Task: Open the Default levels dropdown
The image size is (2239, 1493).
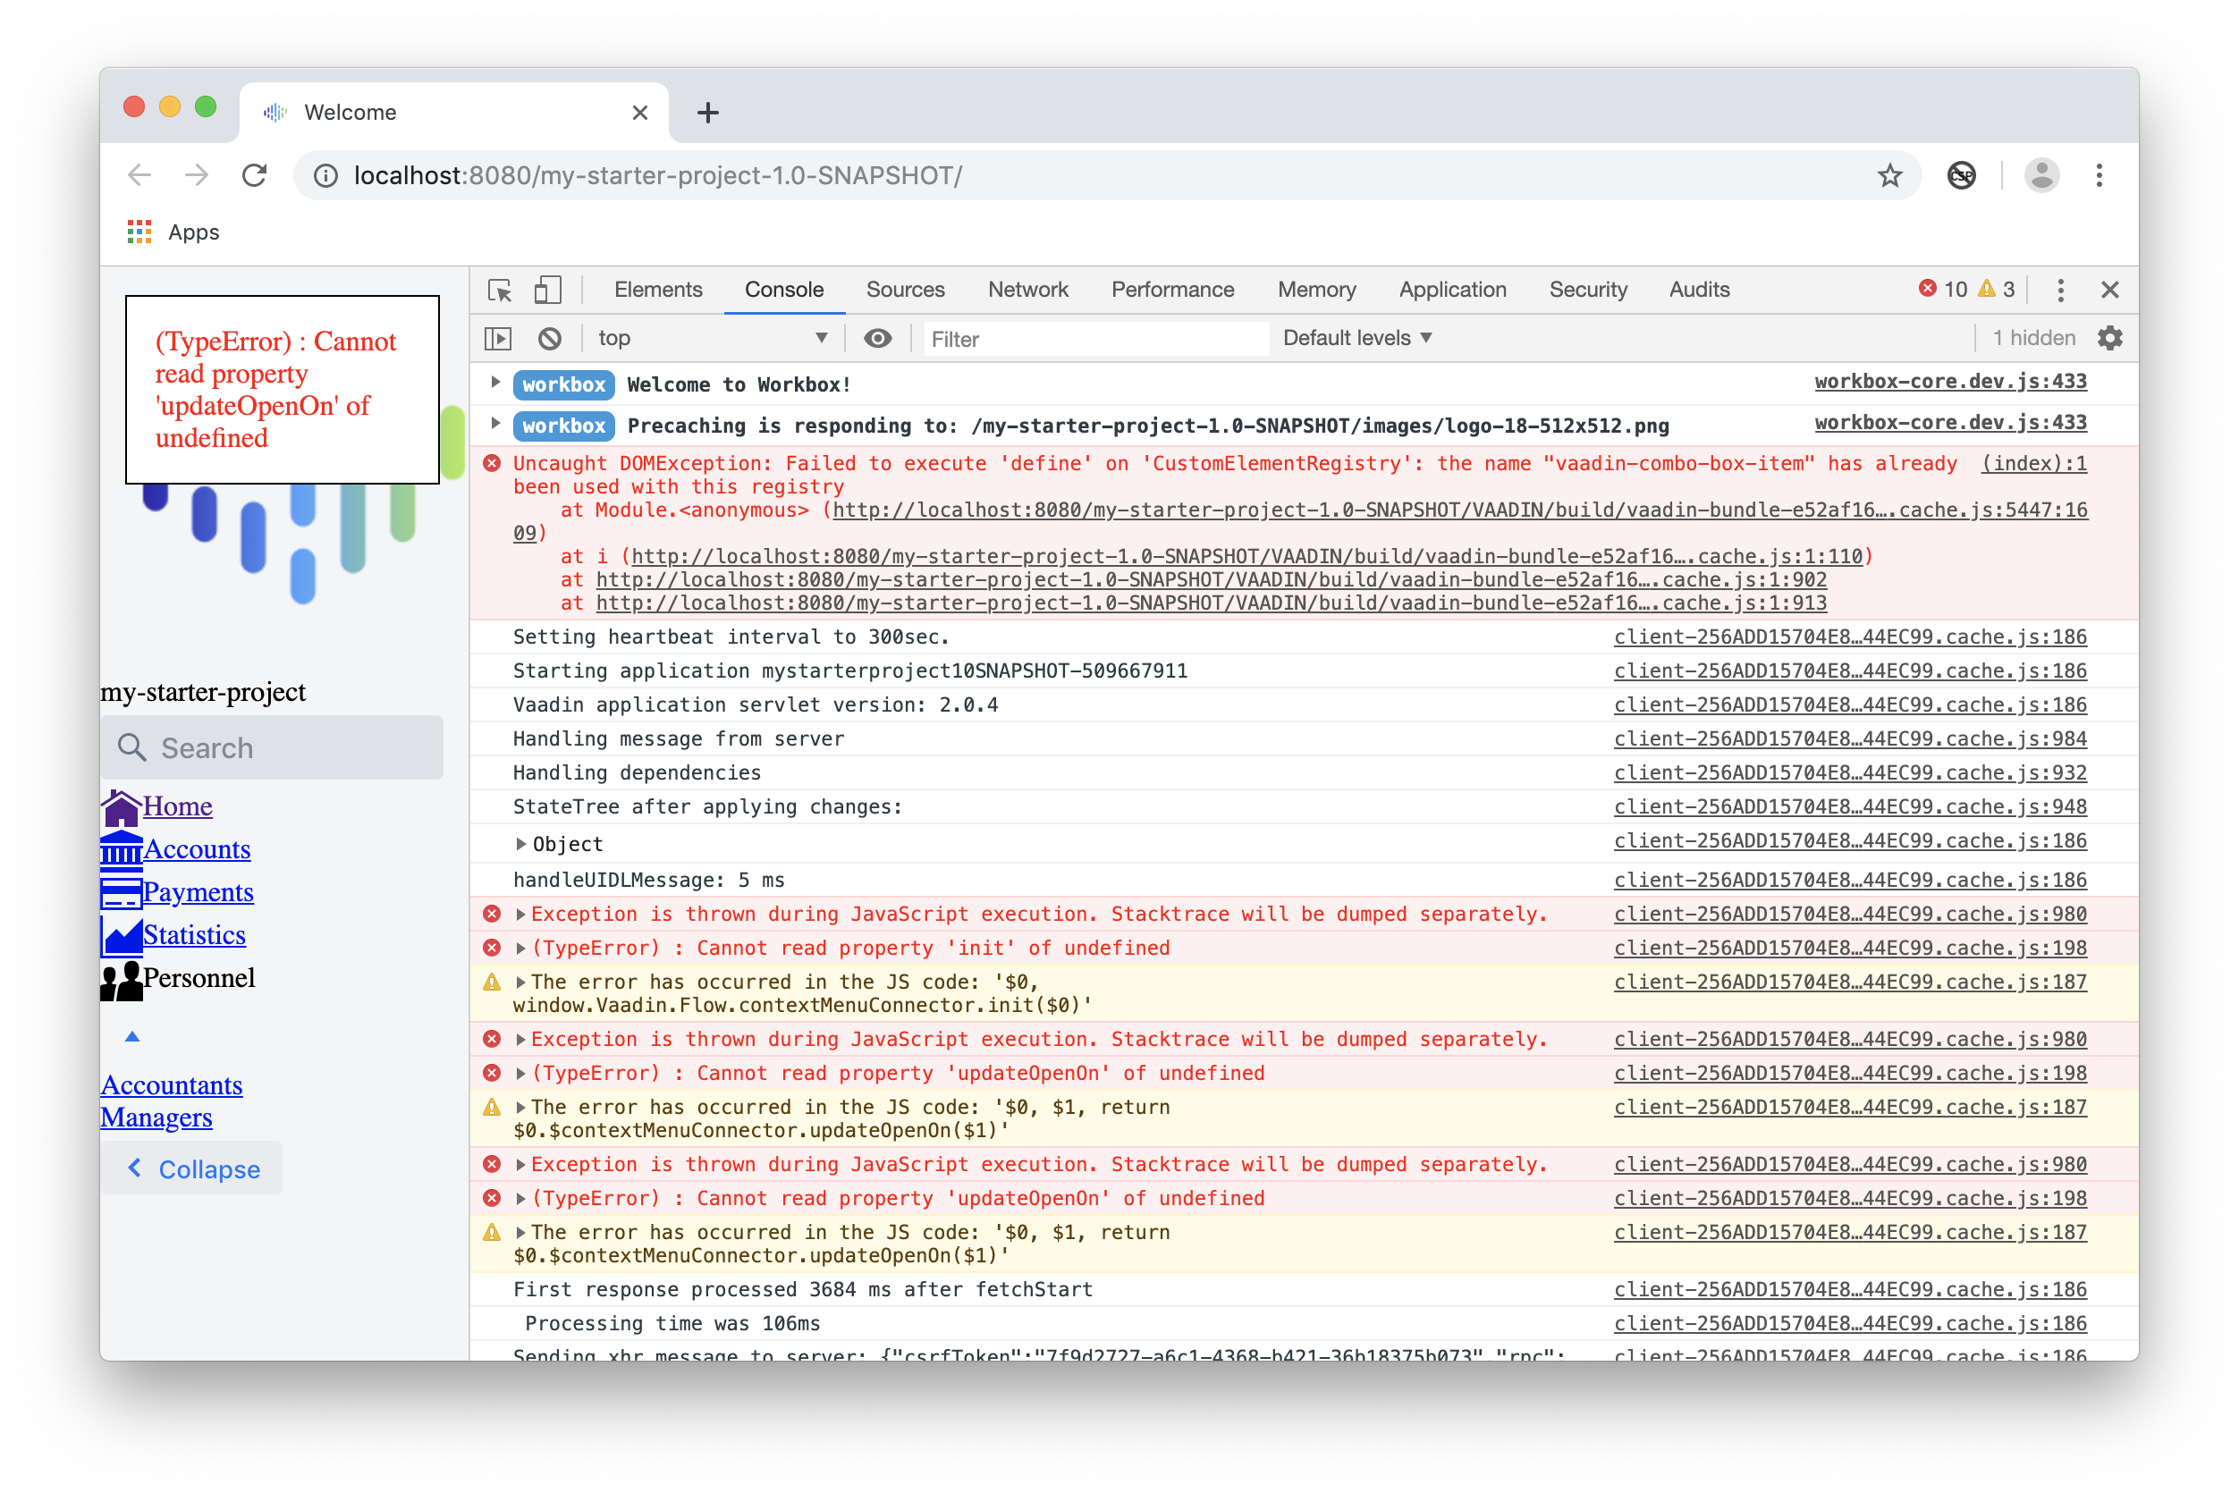Action: tap(1357, 338)
